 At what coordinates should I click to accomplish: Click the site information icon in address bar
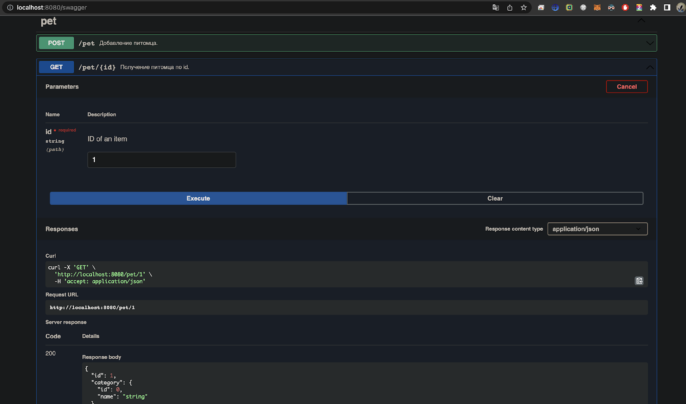(10, 7)
